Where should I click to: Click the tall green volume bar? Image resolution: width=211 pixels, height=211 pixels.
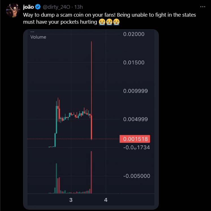tap(56, 178)
